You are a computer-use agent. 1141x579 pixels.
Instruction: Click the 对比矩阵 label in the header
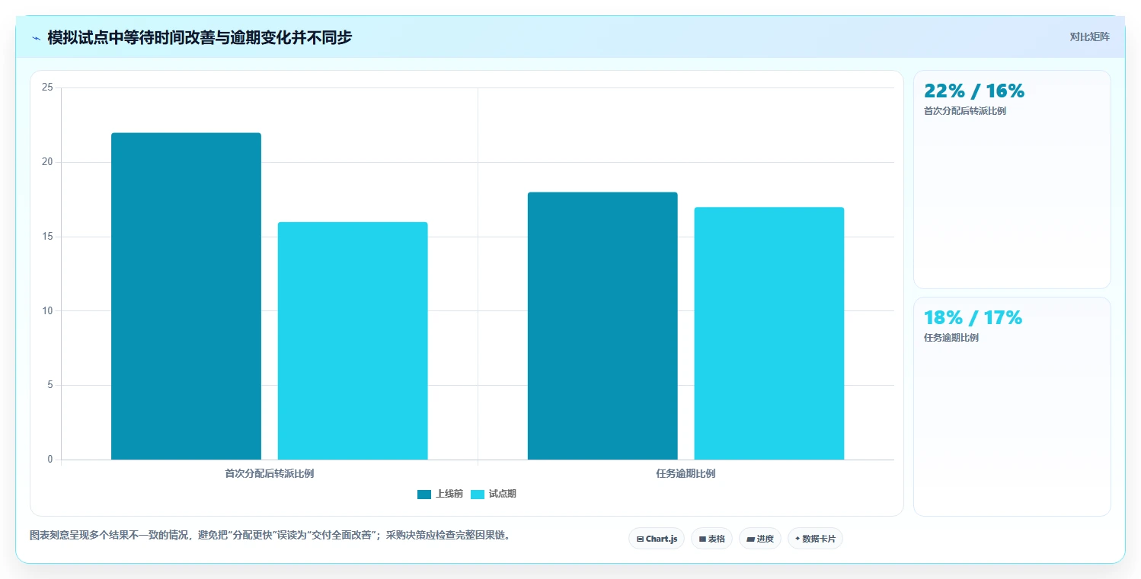point(1090,37)
